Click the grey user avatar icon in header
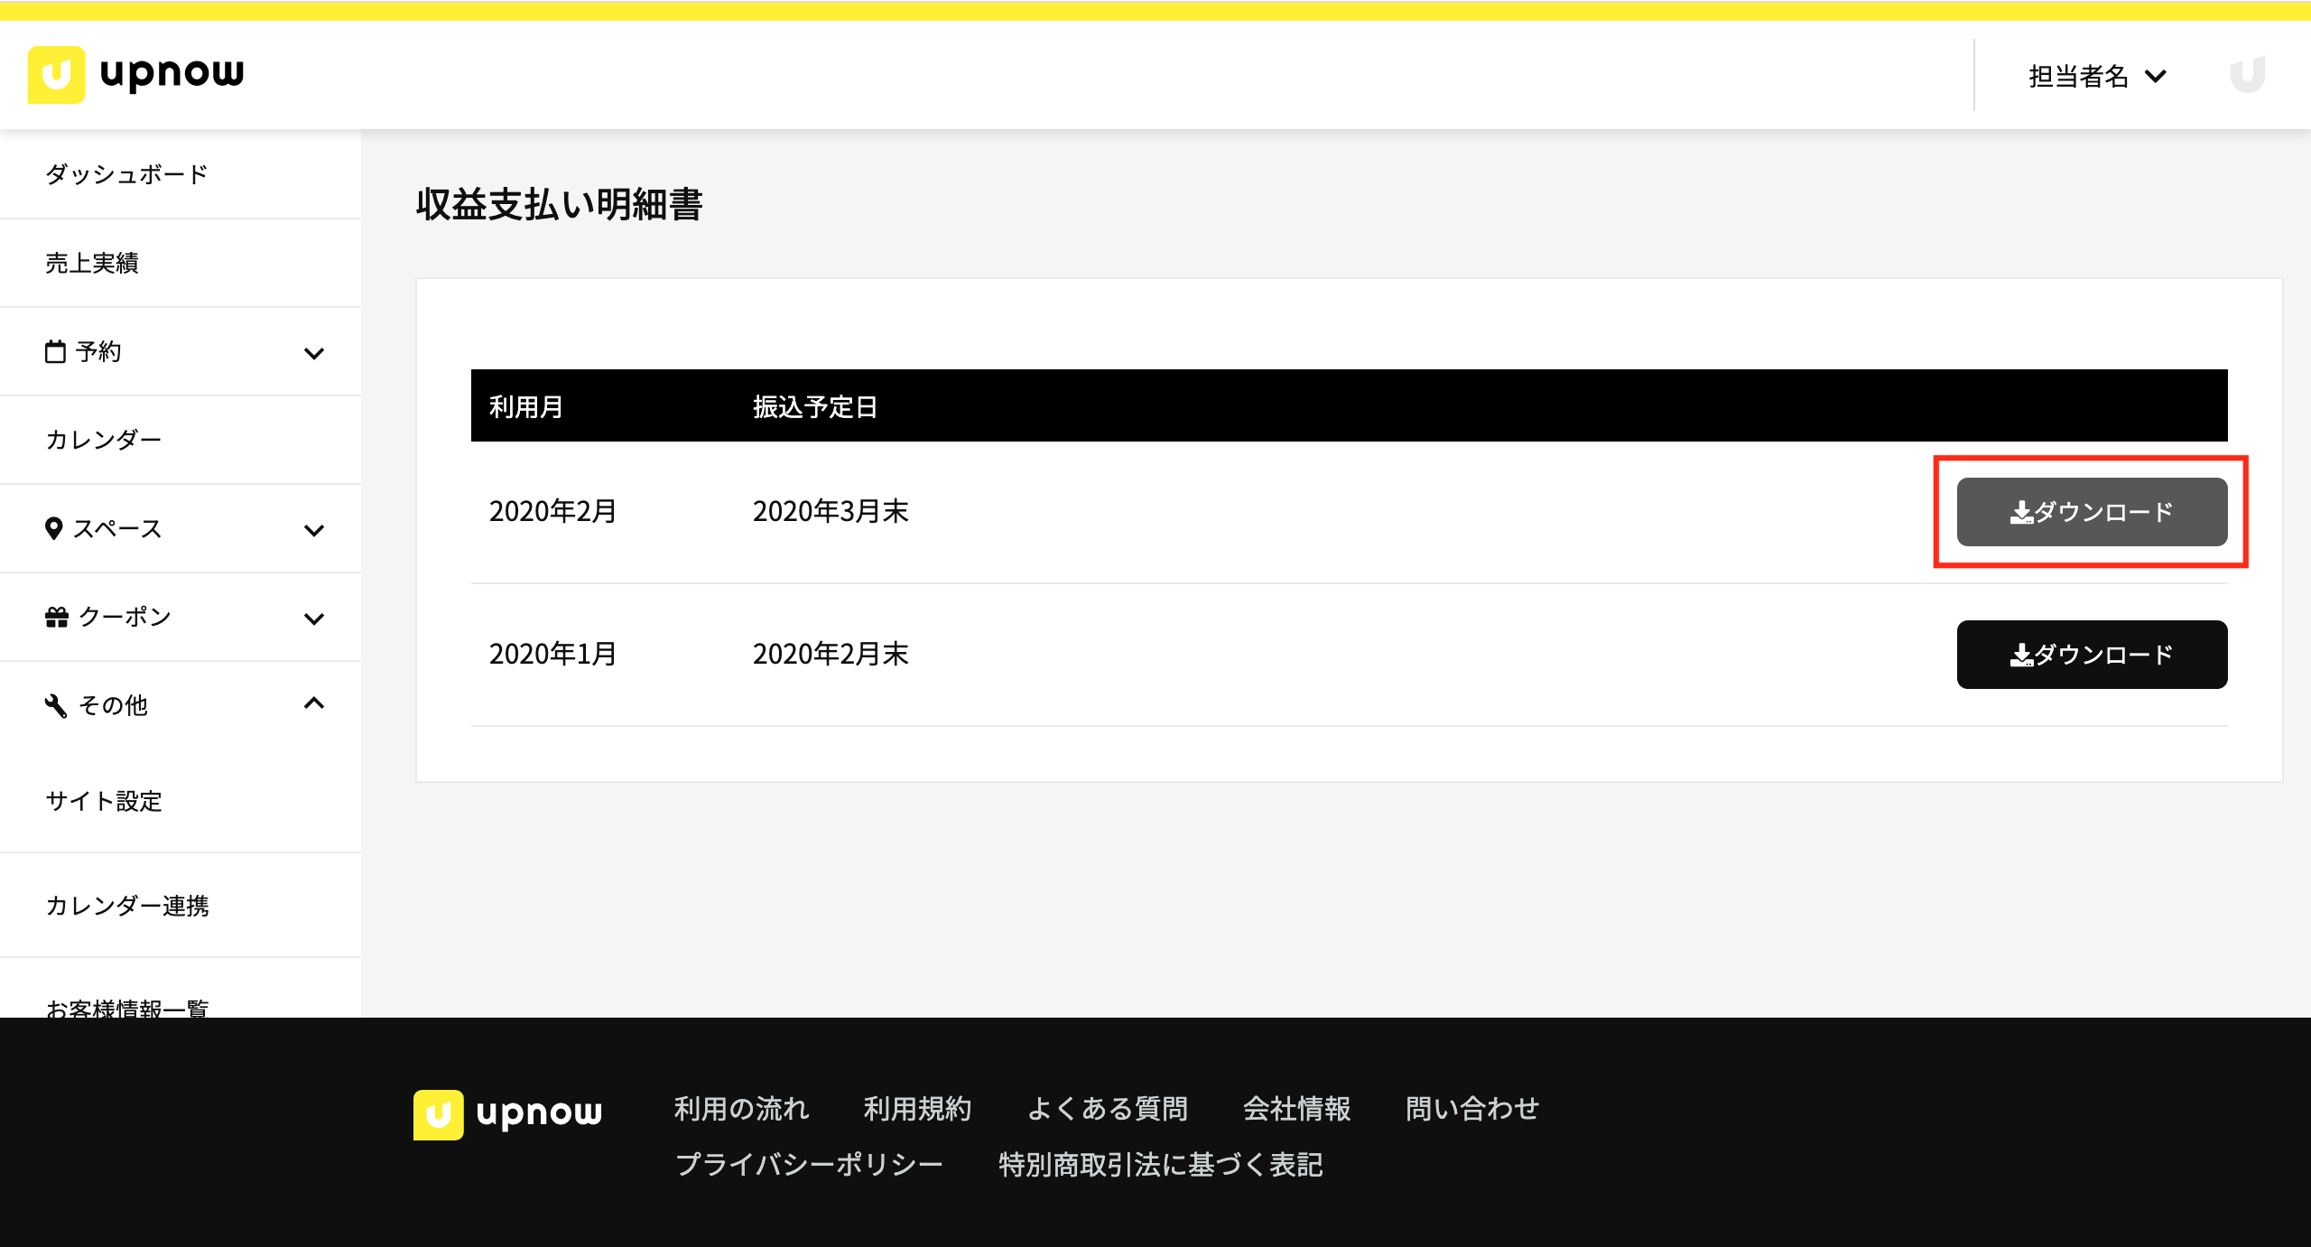The image size is (2311, 1247). tap(2247, 75)
